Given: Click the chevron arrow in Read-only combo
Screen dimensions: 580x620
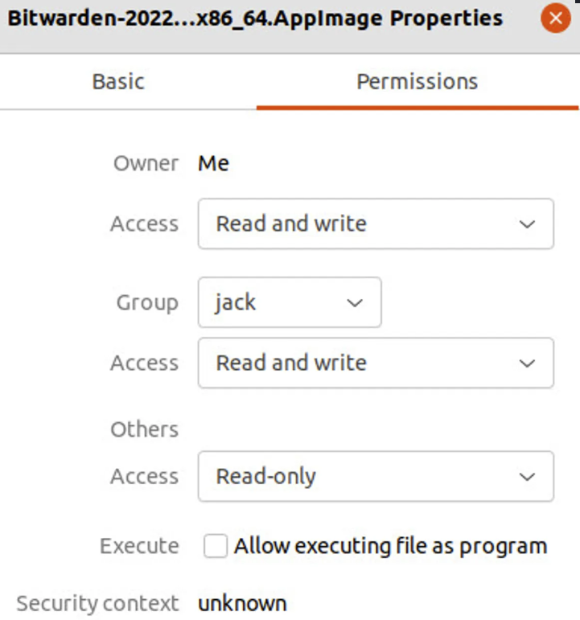Looking at the screenshot, I should [x=527, y=477].
